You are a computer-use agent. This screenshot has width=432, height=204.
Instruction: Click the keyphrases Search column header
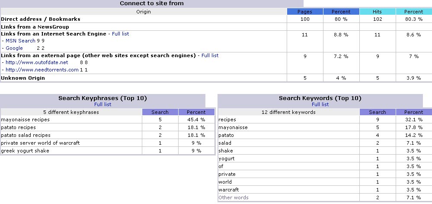pyautogui.click(x=160, y=112)
